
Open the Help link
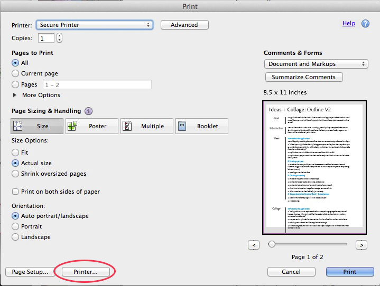(x=348, y=24)
